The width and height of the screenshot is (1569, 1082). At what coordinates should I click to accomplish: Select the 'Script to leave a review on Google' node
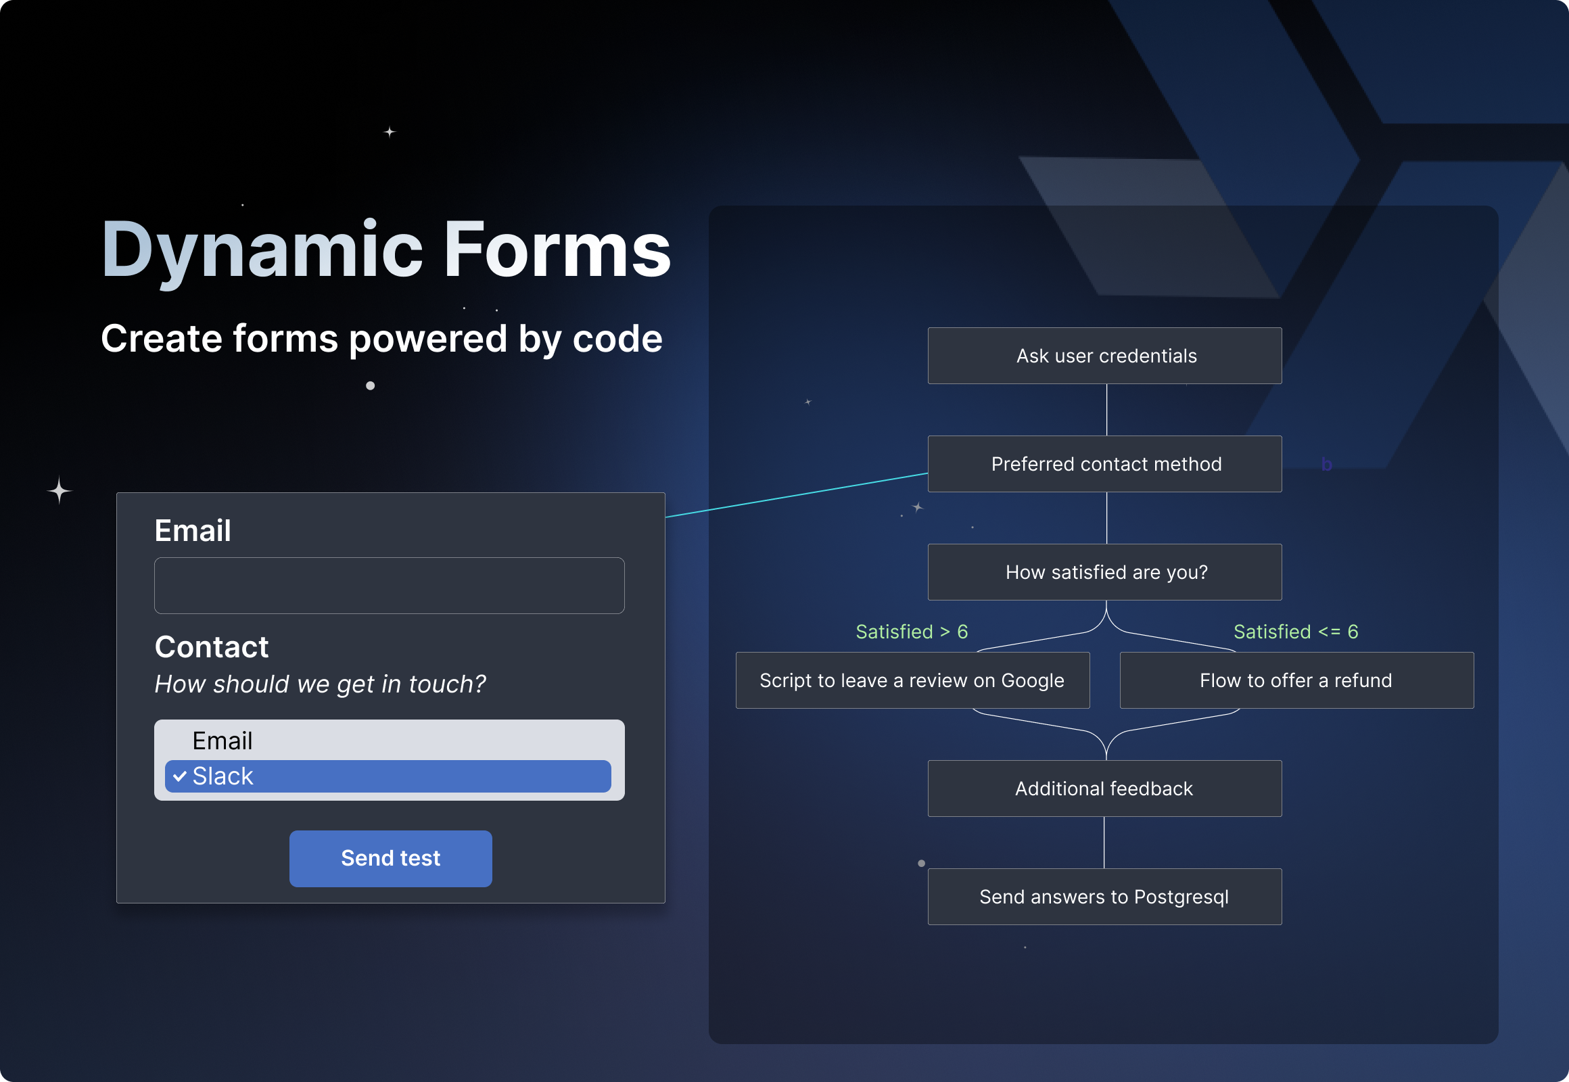coord(912,680)
